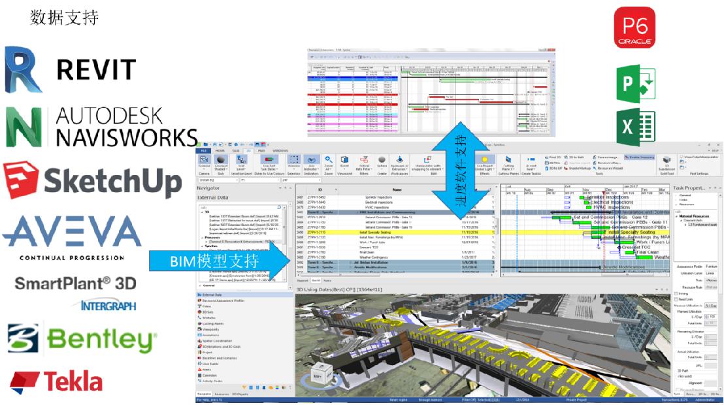The image size is (724, 405).
Task: Activate Window selection mode
Action: 293,159
